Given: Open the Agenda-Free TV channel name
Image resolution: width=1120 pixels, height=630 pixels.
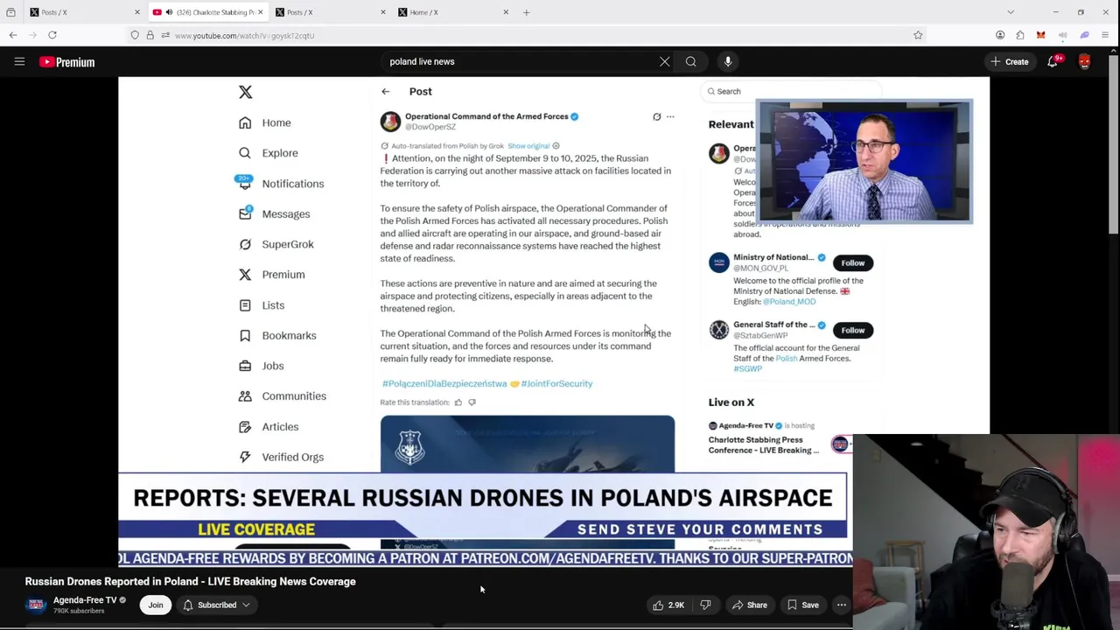Looking at the screenshot, I should (85, 600).
